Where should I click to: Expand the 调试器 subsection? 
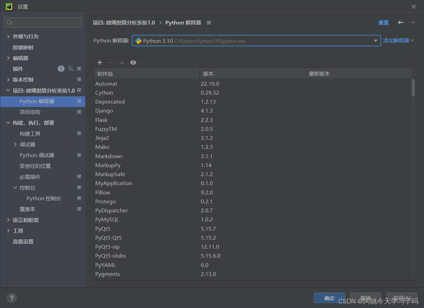coord(15,144)
